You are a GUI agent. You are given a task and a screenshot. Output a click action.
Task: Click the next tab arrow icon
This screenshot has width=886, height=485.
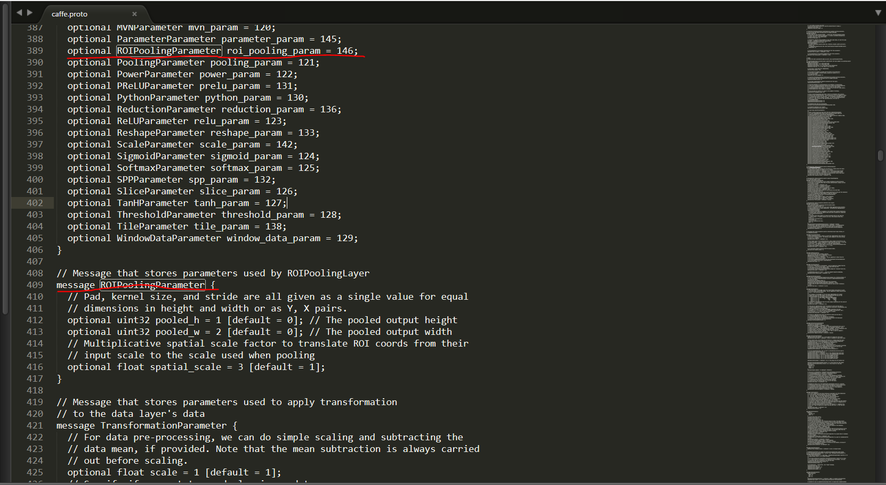pos(30,12)
